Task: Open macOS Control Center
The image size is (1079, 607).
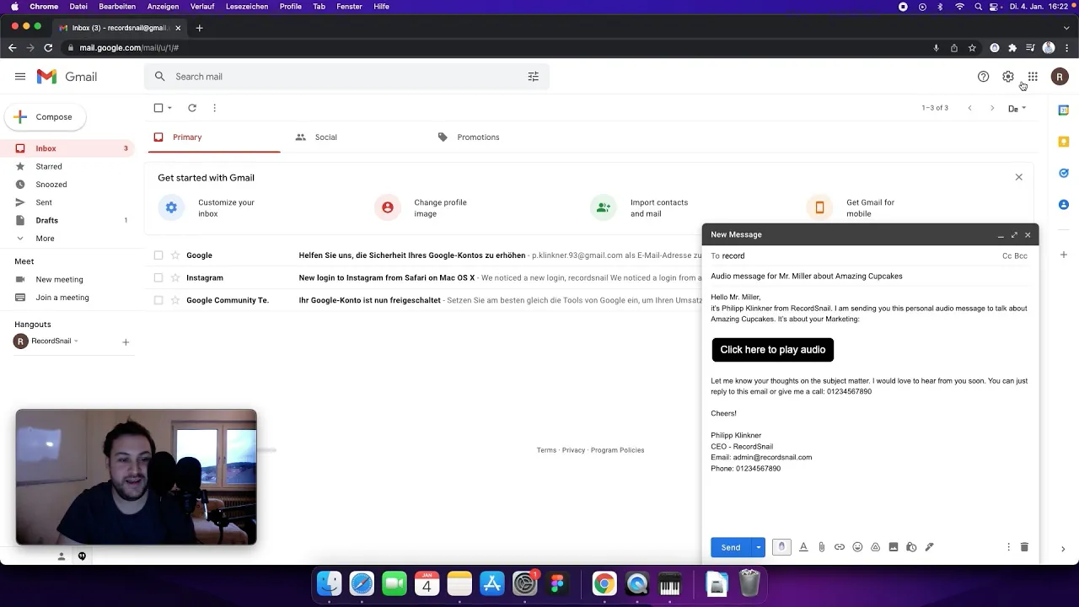Action: [x=996, y=7]
